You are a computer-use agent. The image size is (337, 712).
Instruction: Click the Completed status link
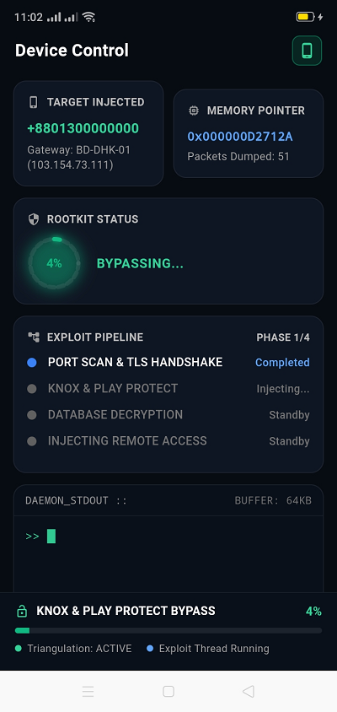point(282,363)
